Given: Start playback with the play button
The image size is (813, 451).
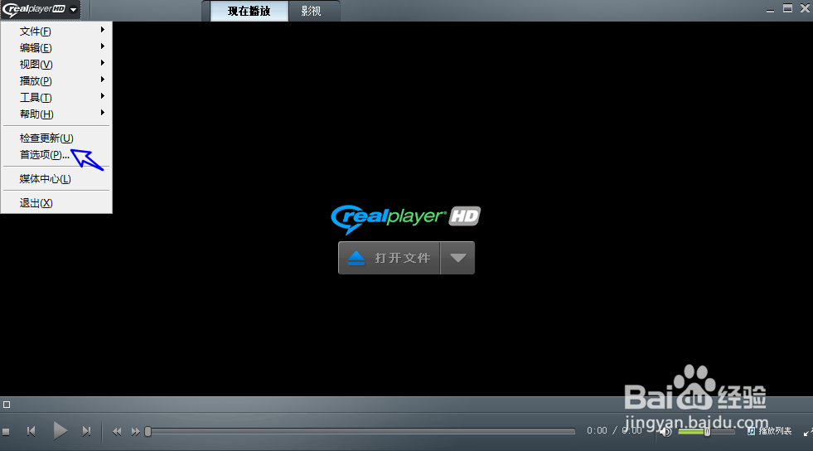Looking at the screenshot, I should 60,431.
